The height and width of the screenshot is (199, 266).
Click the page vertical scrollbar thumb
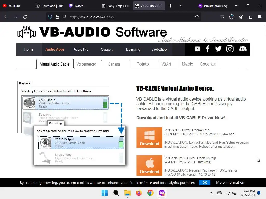(x=265, y=31)
